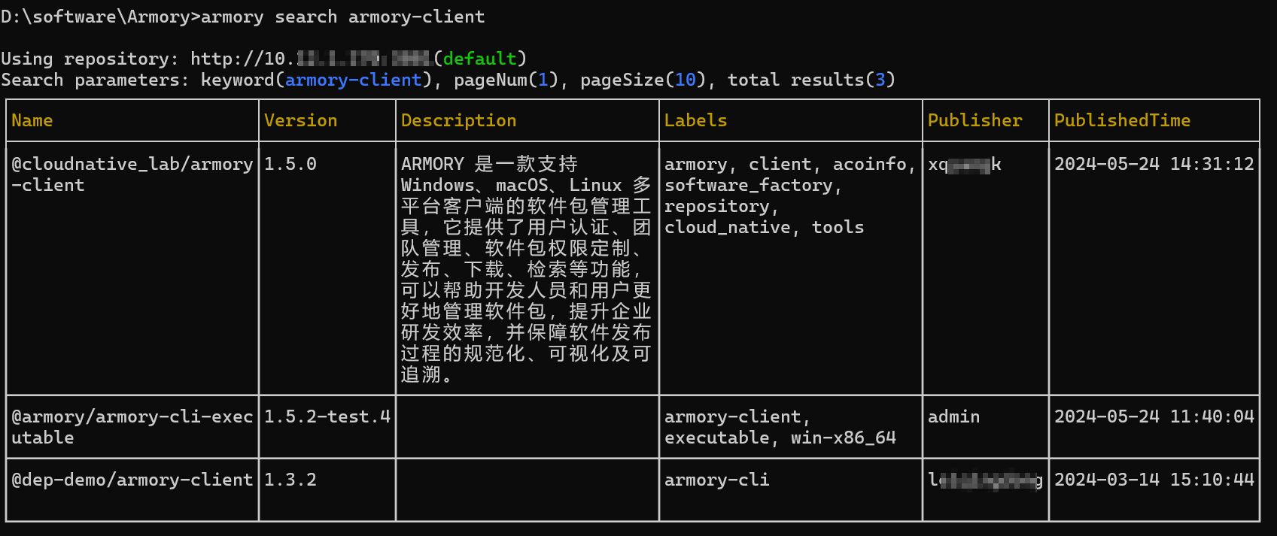Click version 1.5.2-test.4

(x=327, y=416)
